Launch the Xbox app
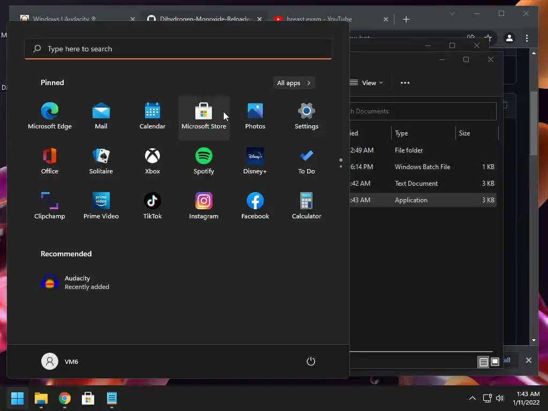 tap(153, 162)
